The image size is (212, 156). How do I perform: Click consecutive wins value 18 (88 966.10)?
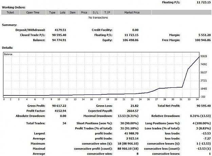pyautogui.click(x=128, y=143)
